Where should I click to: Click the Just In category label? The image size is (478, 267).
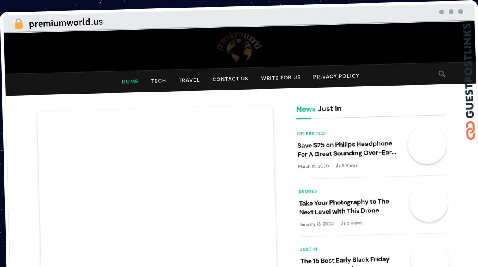309,249
